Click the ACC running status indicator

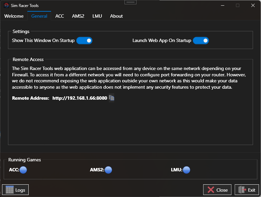tap(23, 170)
